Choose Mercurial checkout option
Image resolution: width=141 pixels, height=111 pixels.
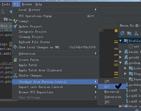click(112, 92)
